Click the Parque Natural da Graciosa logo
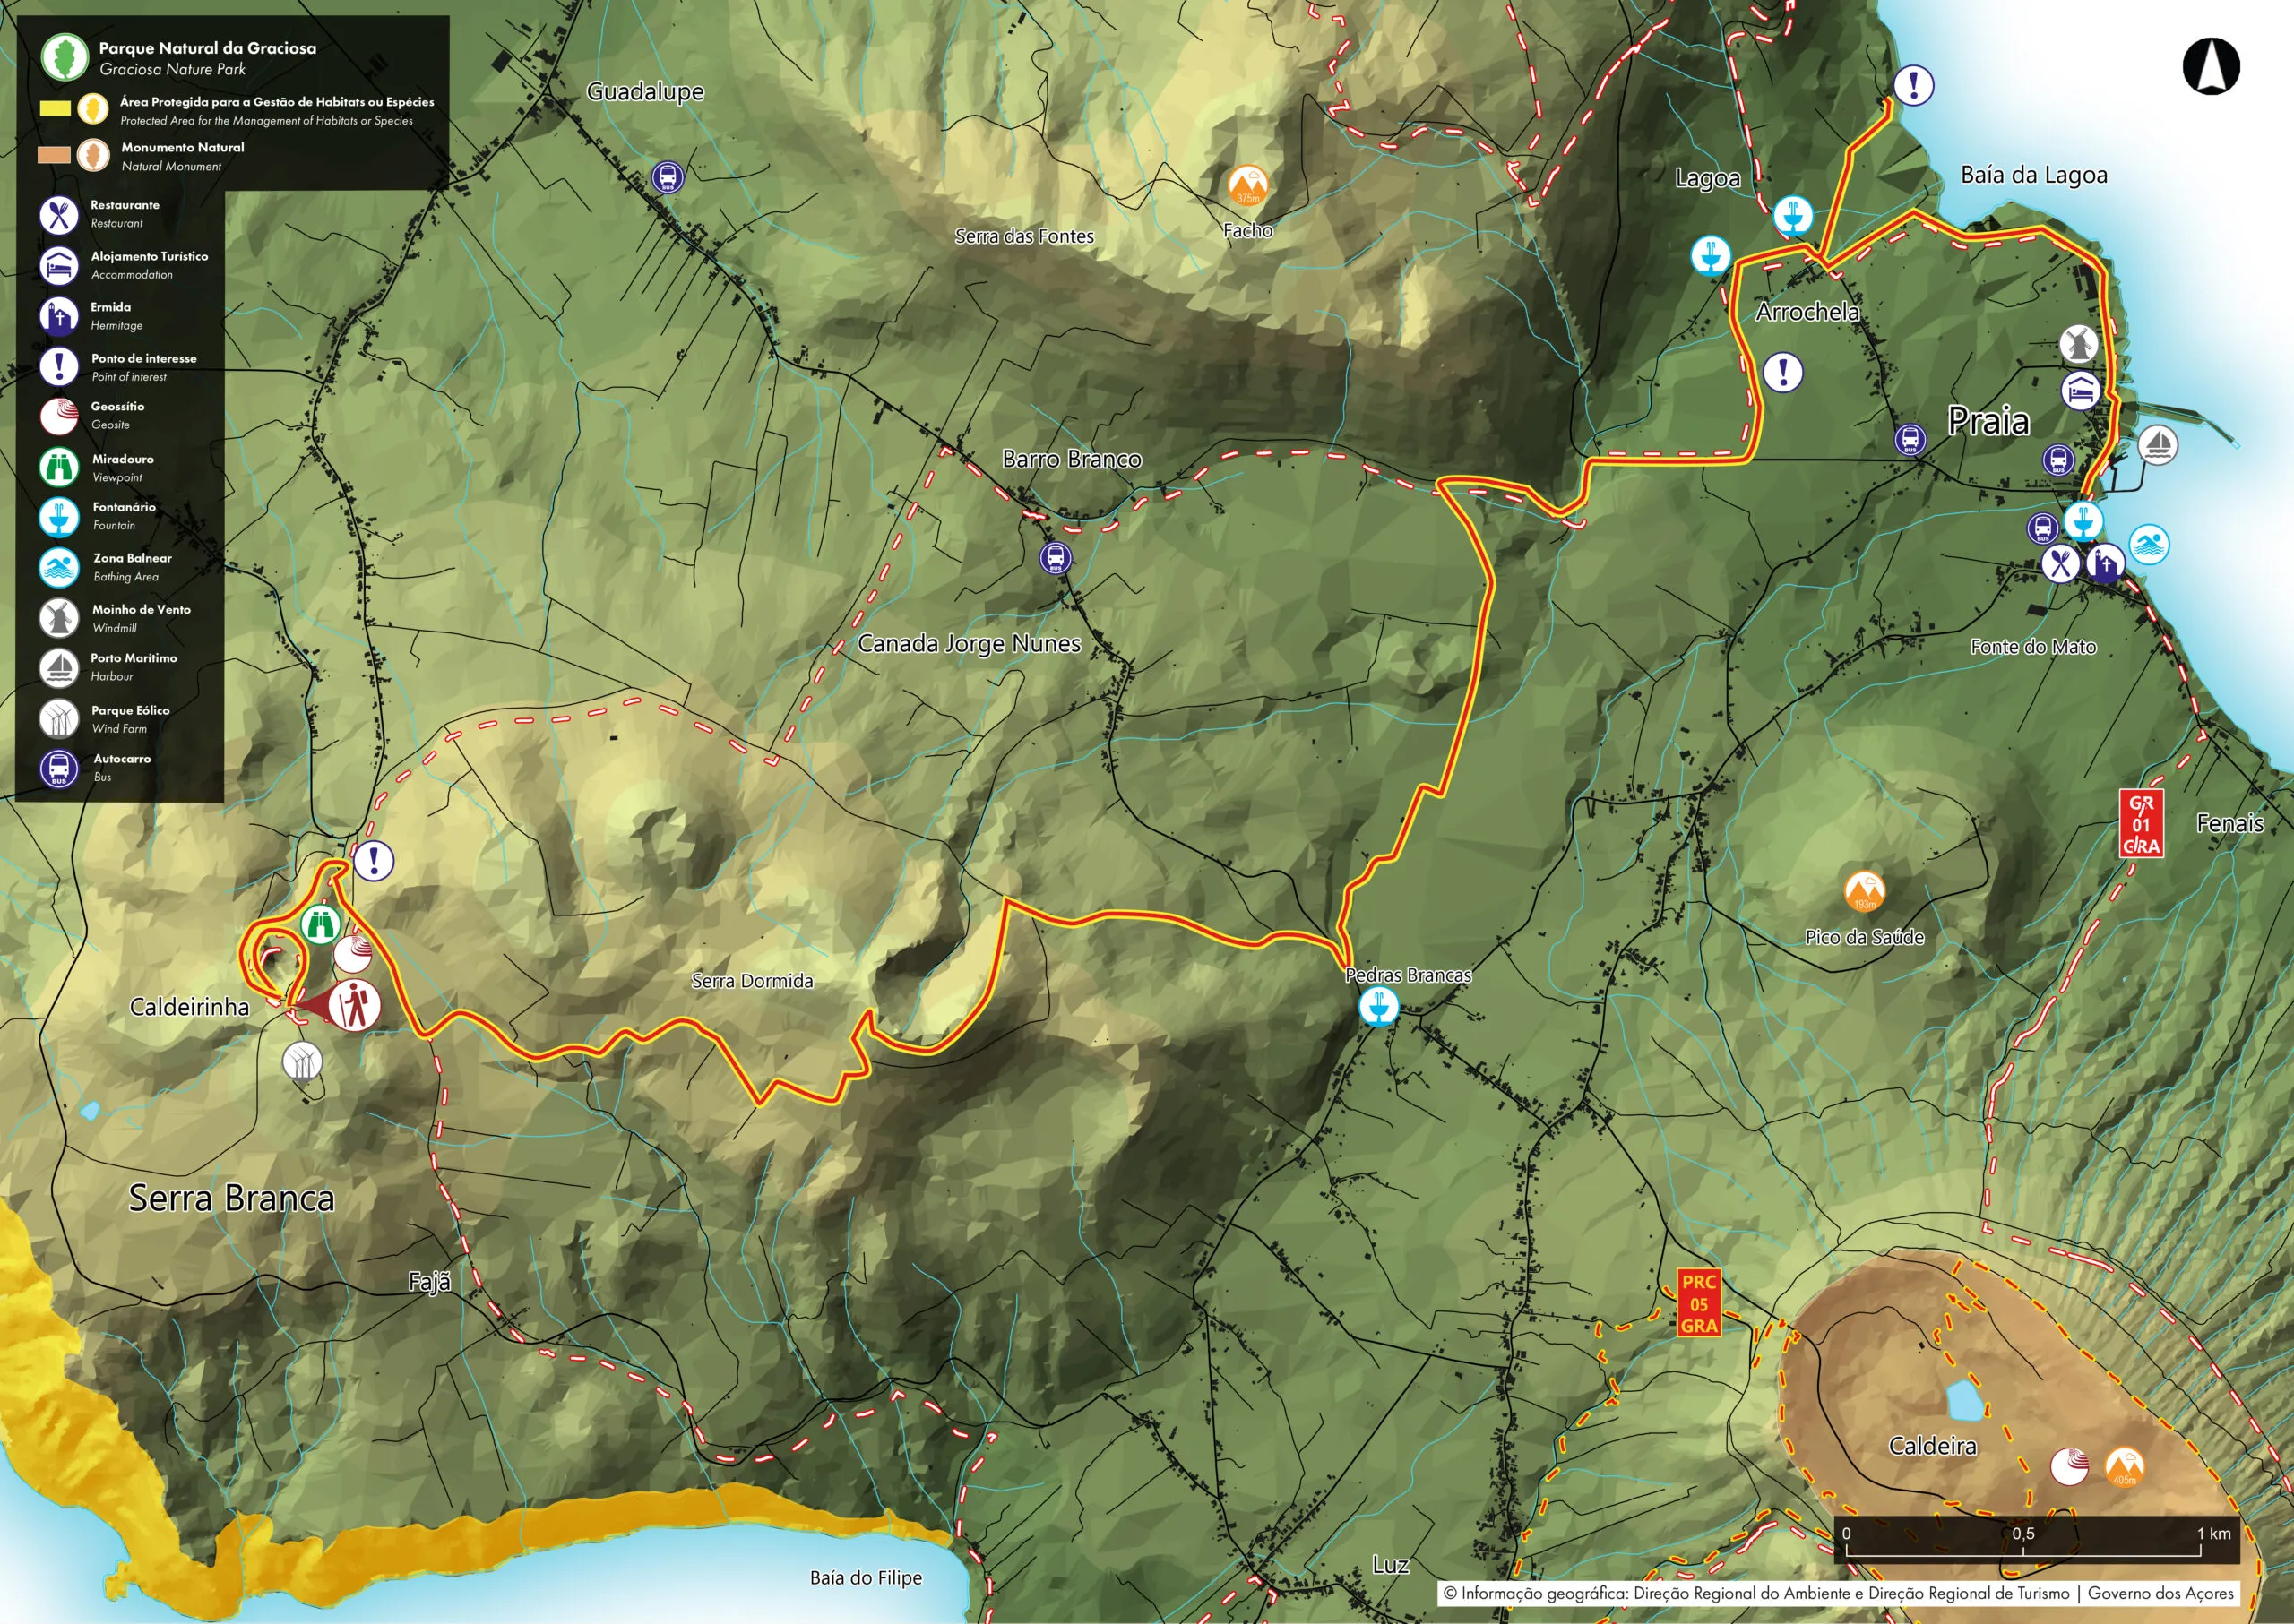Image resolution: width=2294 pixels, height=1624 pixels. click(x=64, y=56)
